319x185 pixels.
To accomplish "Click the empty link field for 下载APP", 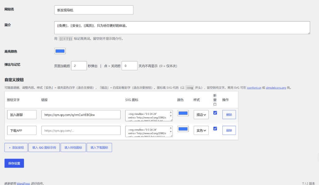I will (81, 130).
